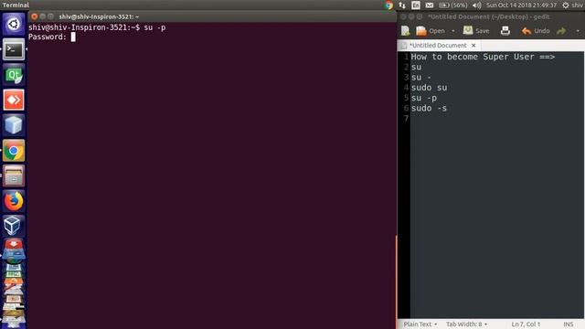Click the Redo arrow in gedit
Screen dimensions: 585x329
561,31
